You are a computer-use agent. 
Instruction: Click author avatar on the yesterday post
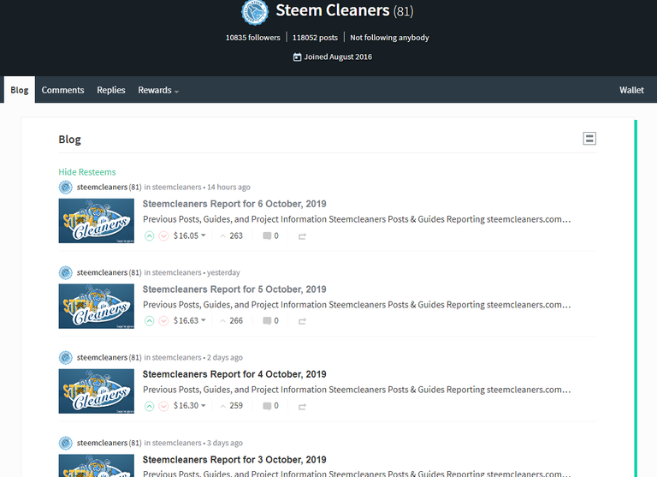65,272
